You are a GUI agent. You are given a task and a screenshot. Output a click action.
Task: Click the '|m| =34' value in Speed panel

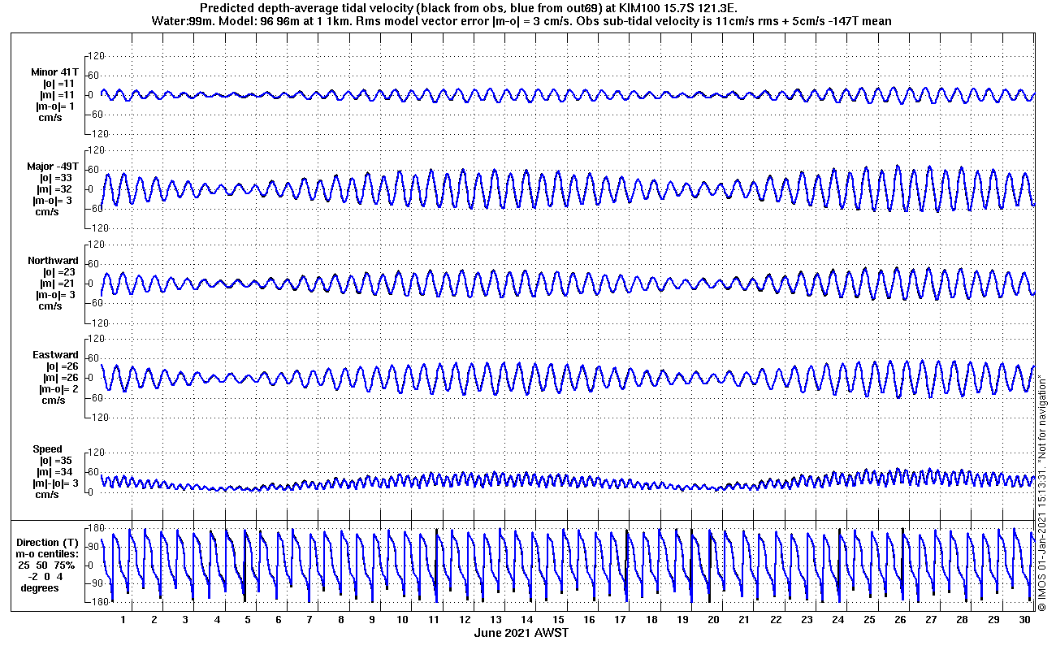coord(57,472)
